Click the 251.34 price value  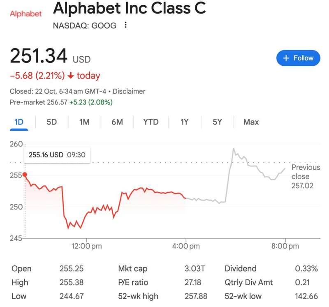[x=39, y=56]
